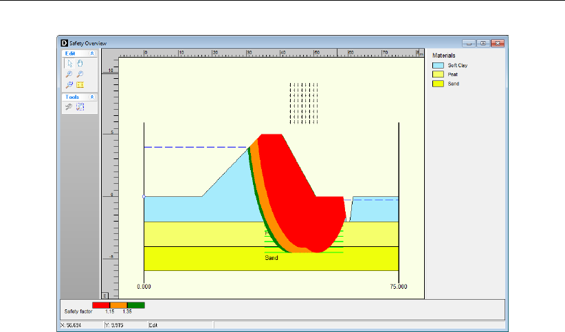Viewport: 565px width, 332px height.
Task: Click the Sand legend label
Action: point(453,84)
